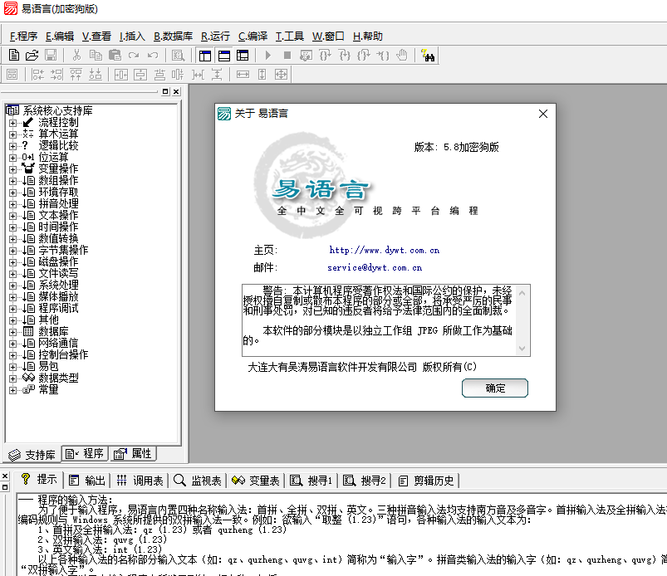
Task: Select the 易包 tree item
Action: [x=48, y=366]
